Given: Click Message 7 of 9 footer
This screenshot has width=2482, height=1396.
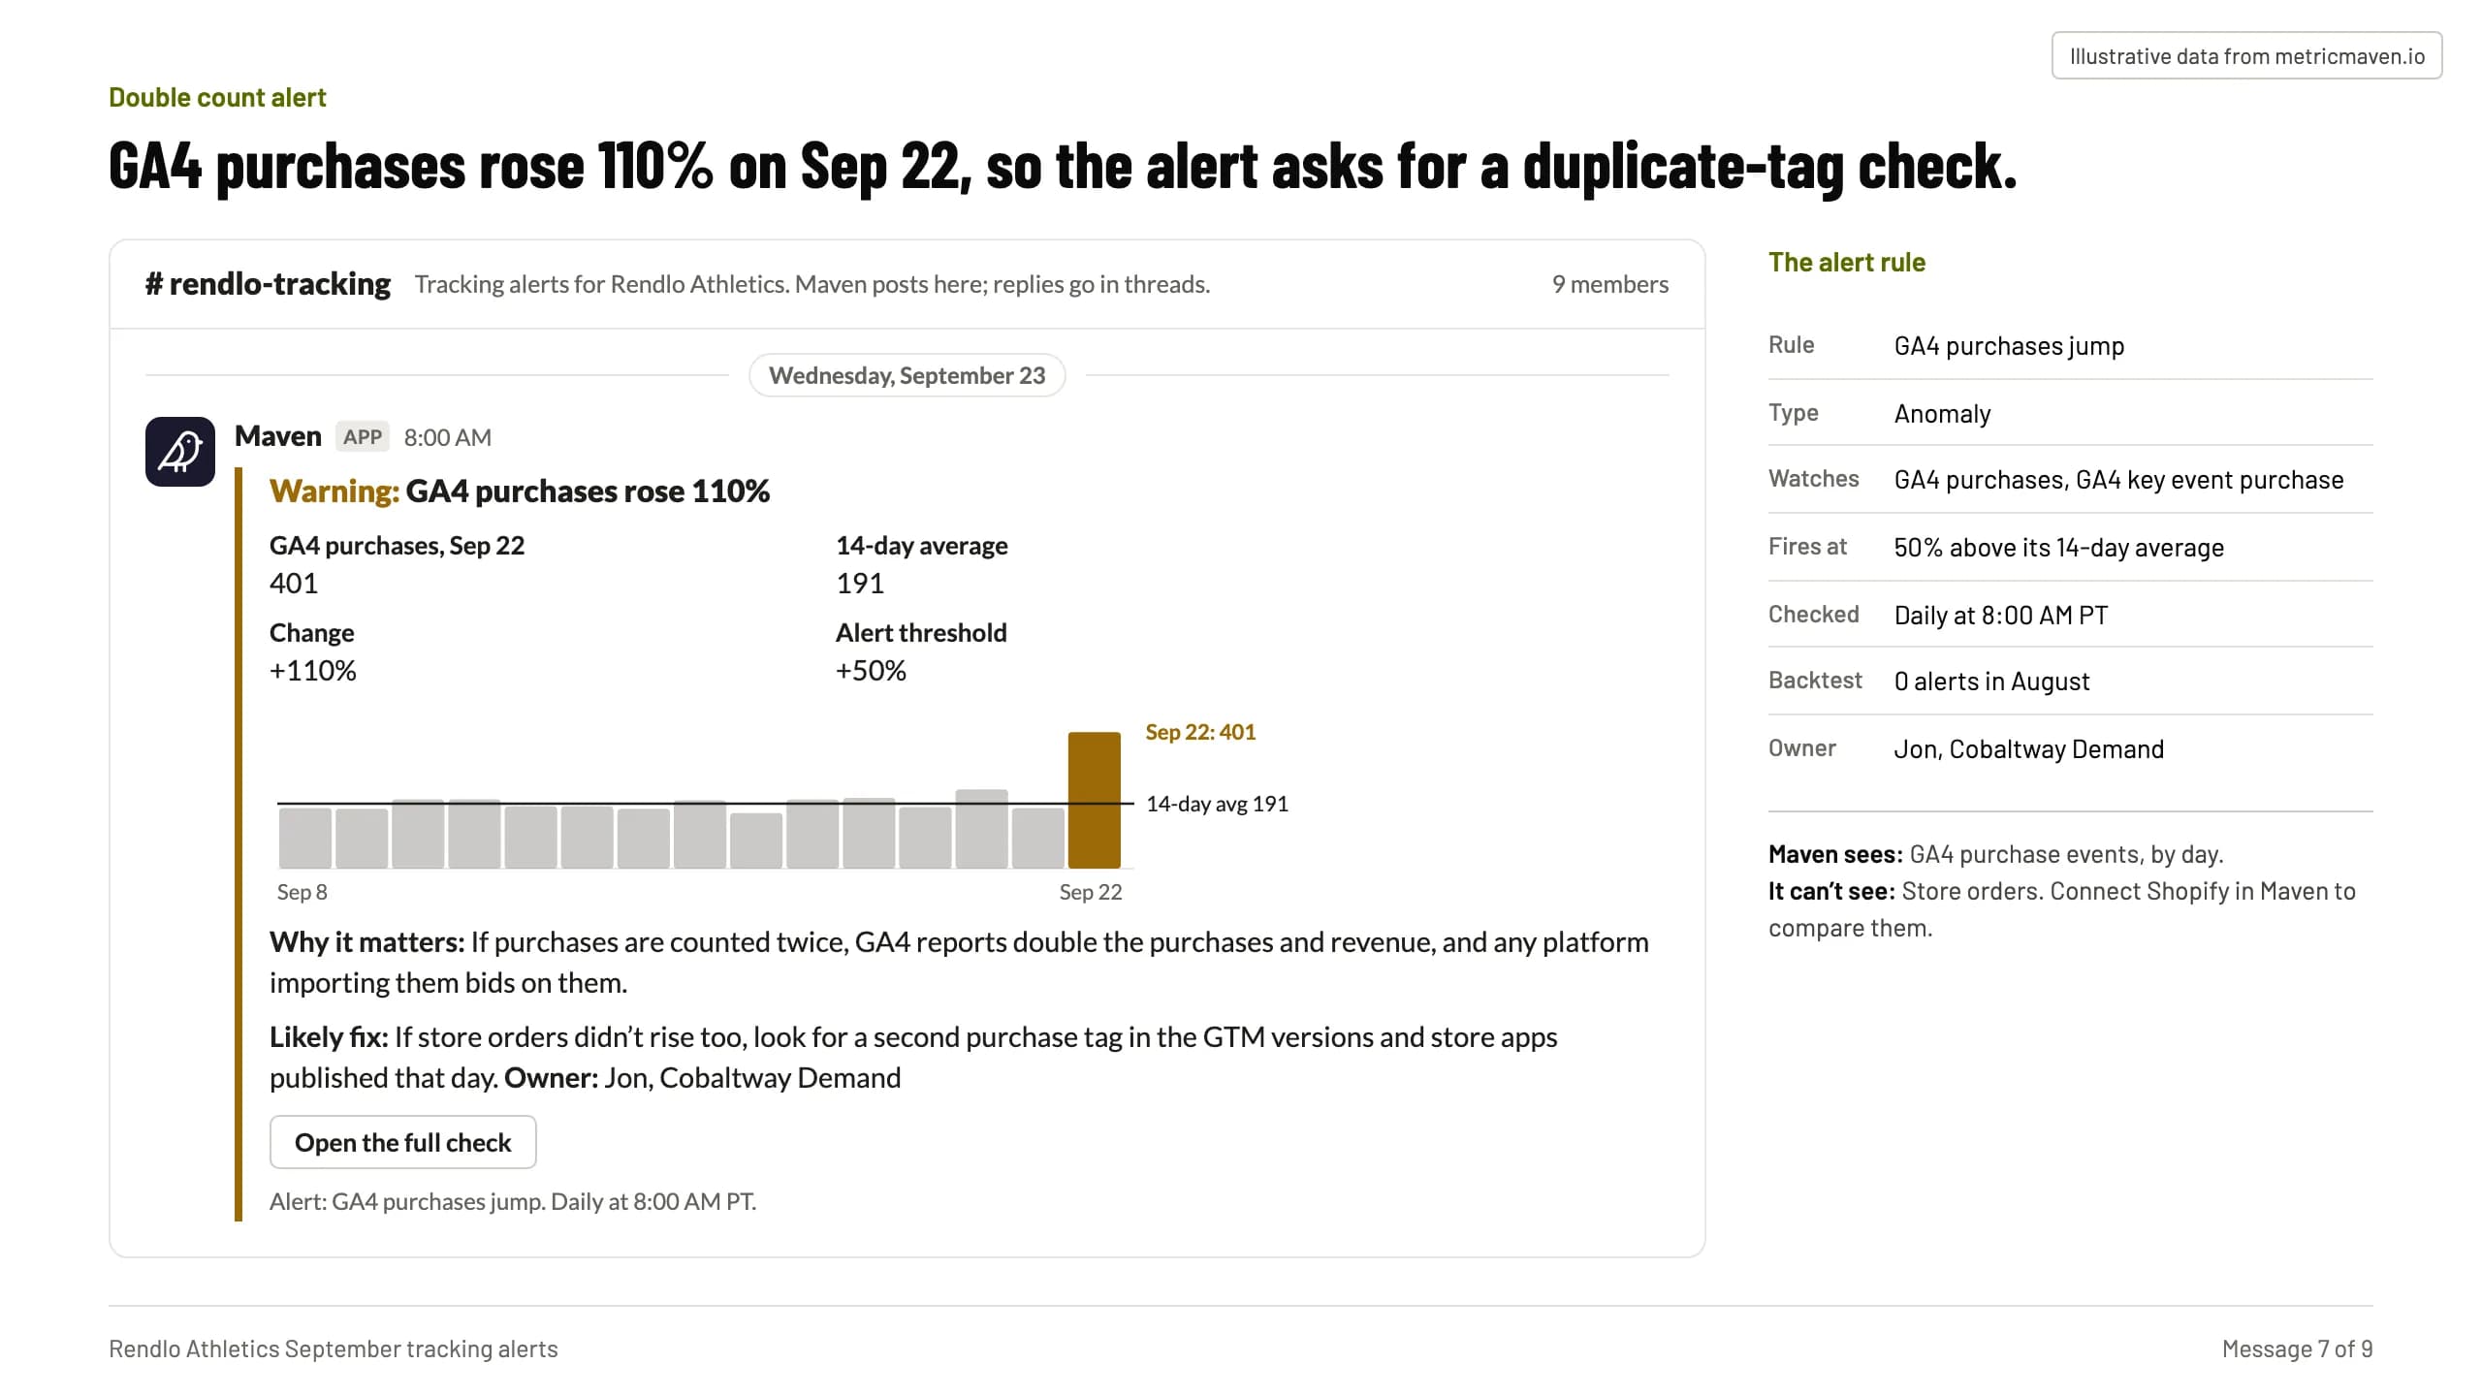Looking at the screenshot, I should point(2297,1348).
